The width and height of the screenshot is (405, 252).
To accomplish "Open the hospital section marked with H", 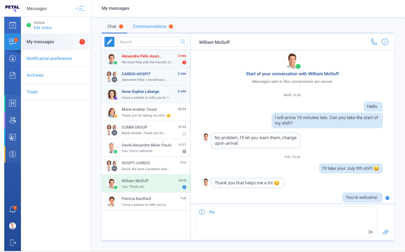I will point(12,103).
